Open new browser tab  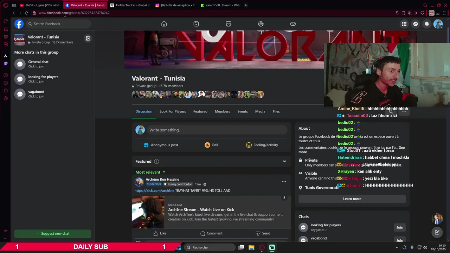[245, 5]
